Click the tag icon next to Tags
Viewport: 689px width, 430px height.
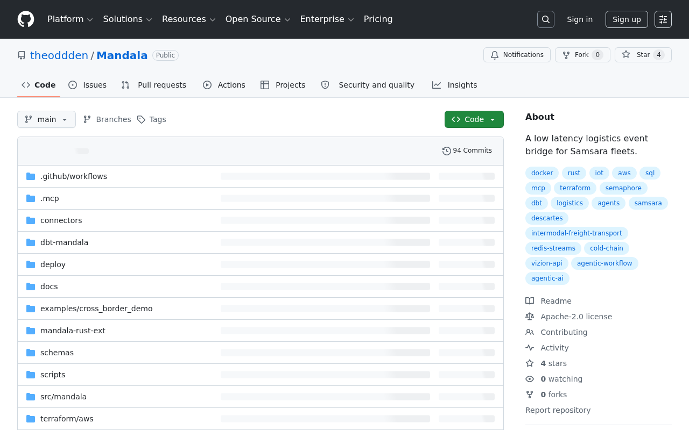[x=141, y=119]
